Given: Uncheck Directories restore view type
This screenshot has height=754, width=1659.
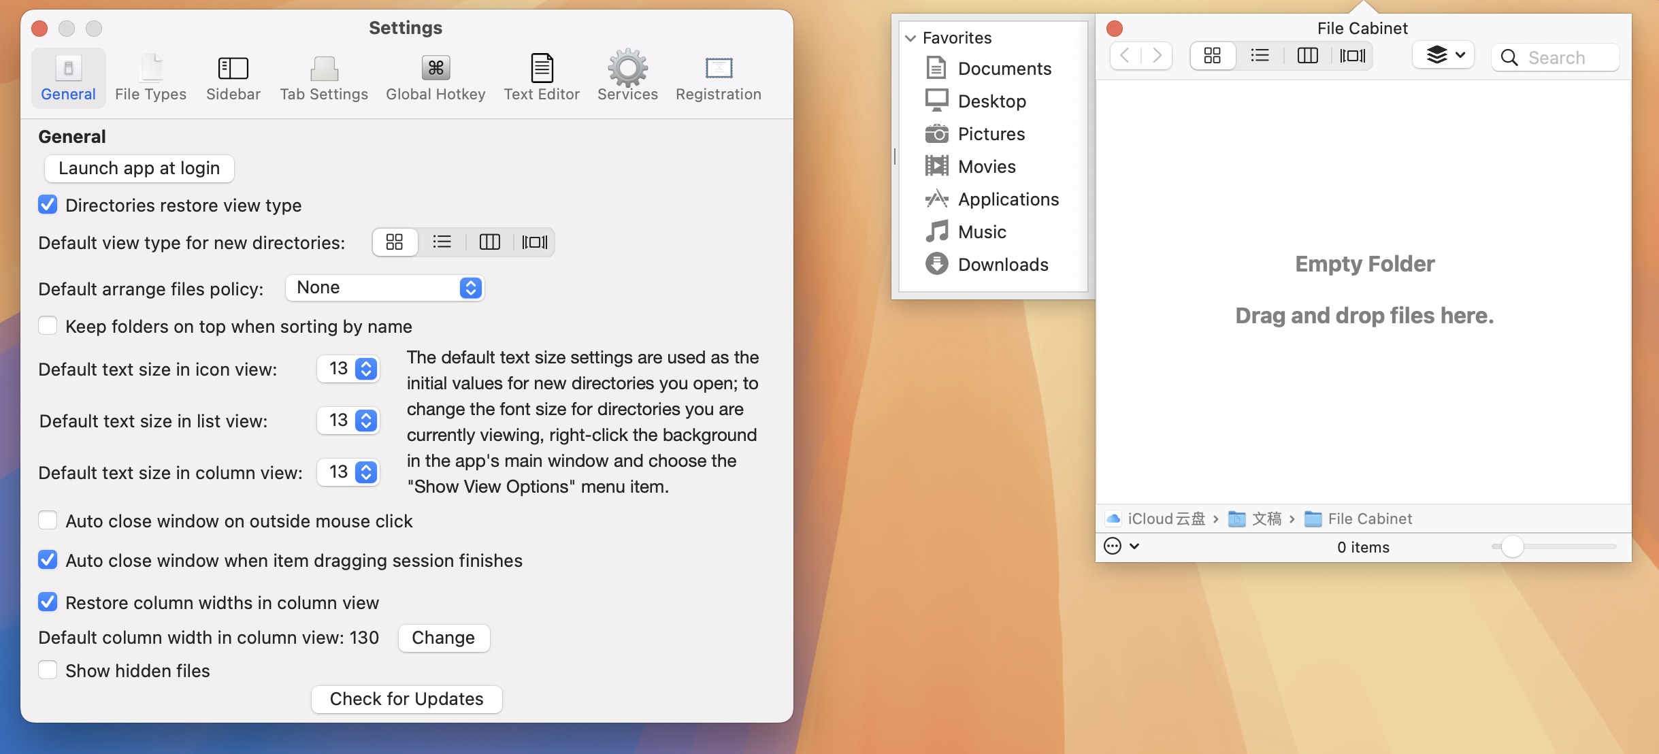Looking at the screenshot, I should [x=48, y=205].
